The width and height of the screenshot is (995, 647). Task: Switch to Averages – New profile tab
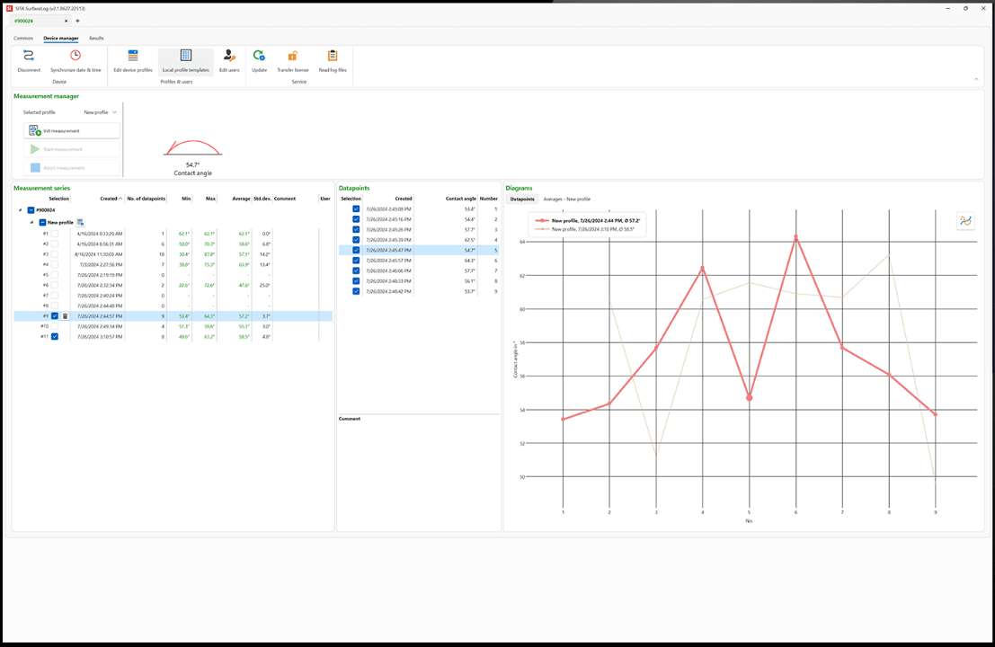click(x=566, y=199)
